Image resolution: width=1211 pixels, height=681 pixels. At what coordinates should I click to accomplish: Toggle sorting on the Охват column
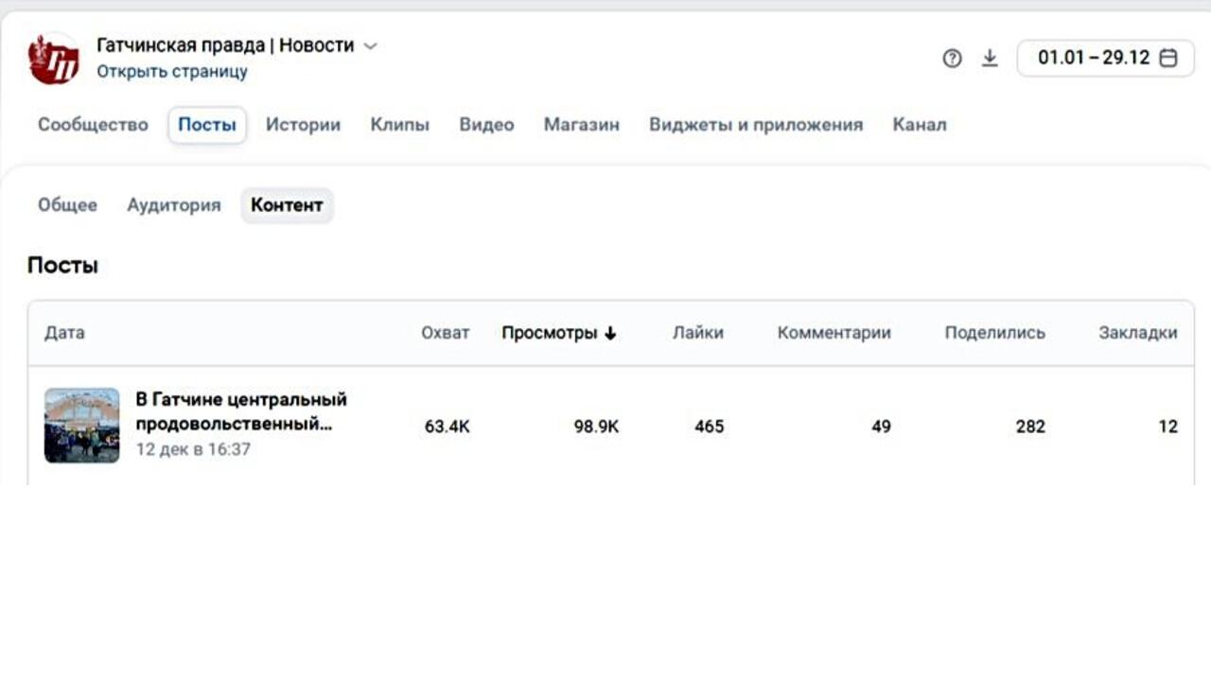[x=445, y=333]
